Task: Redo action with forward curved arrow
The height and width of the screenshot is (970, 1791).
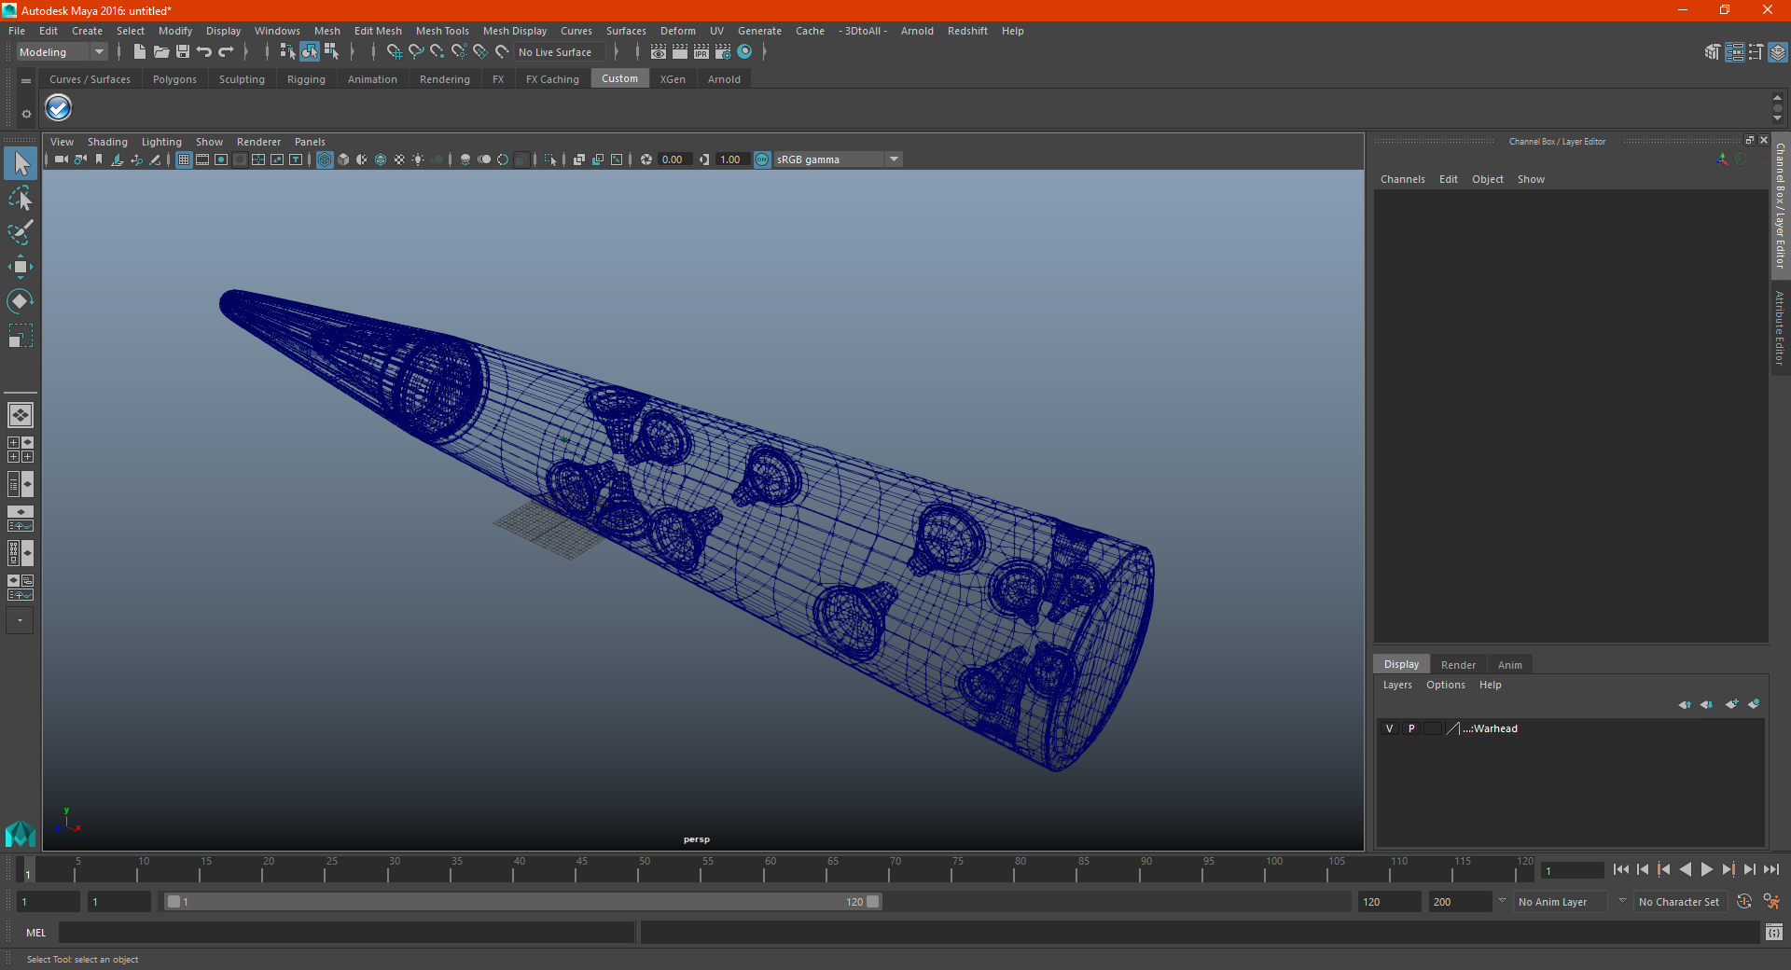Action: 226,52
